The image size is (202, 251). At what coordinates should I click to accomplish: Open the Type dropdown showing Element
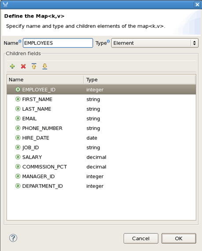(x=155, y=43)
